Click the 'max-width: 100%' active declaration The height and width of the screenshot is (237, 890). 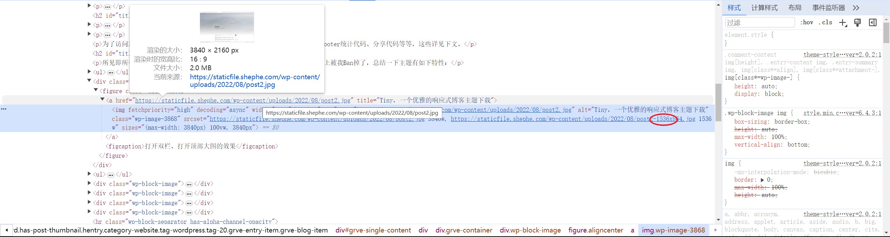761,137
